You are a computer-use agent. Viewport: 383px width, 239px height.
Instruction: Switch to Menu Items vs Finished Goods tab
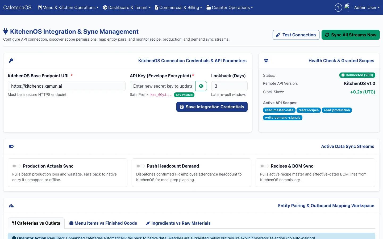[x=103, y=223]
